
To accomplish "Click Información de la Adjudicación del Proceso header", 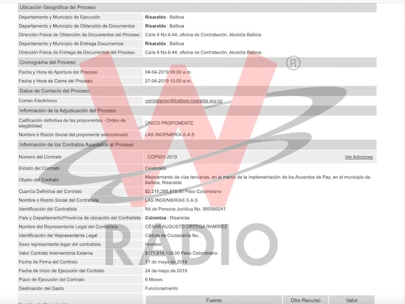I will pos(67,110).
